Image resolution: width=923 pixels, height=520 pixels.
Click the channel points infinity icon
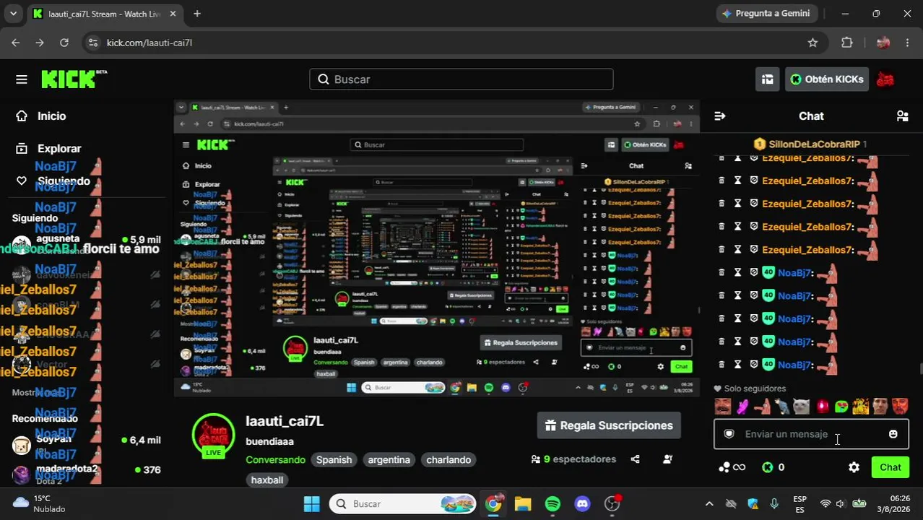point(732,467)
